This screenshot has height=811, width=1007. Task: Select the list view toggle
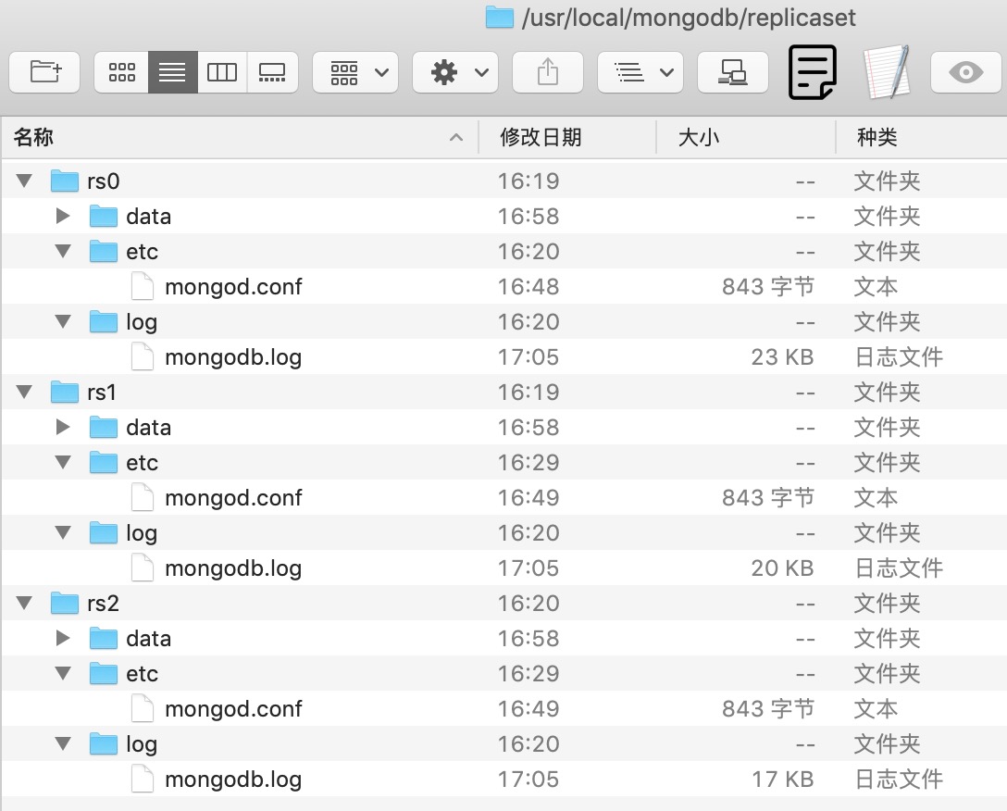(173, 72)
